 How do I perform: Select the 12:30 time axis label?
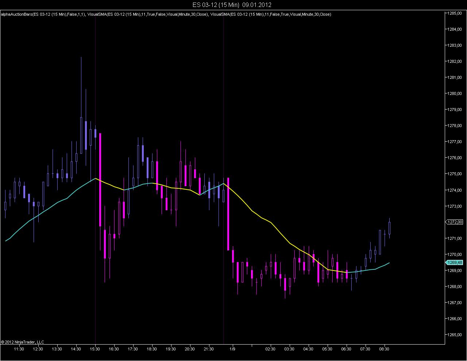38,349
